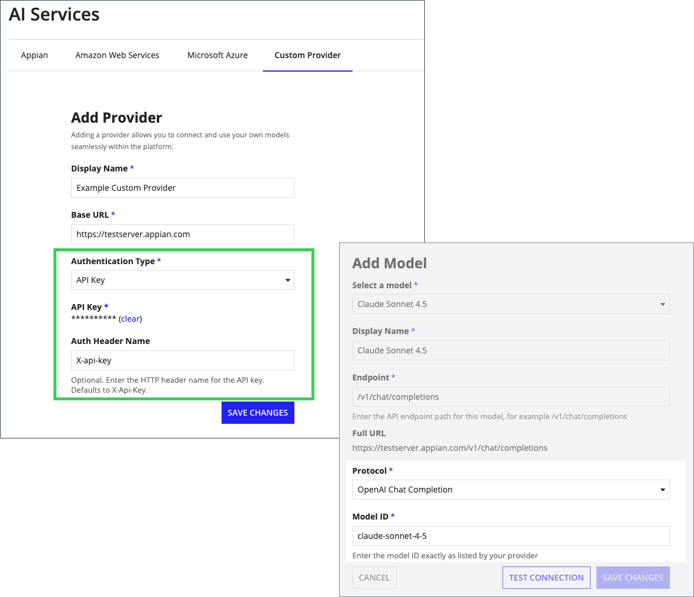Click the Add Provider heading
Viewport: 694px width, 597px height.
click(116, 117)
